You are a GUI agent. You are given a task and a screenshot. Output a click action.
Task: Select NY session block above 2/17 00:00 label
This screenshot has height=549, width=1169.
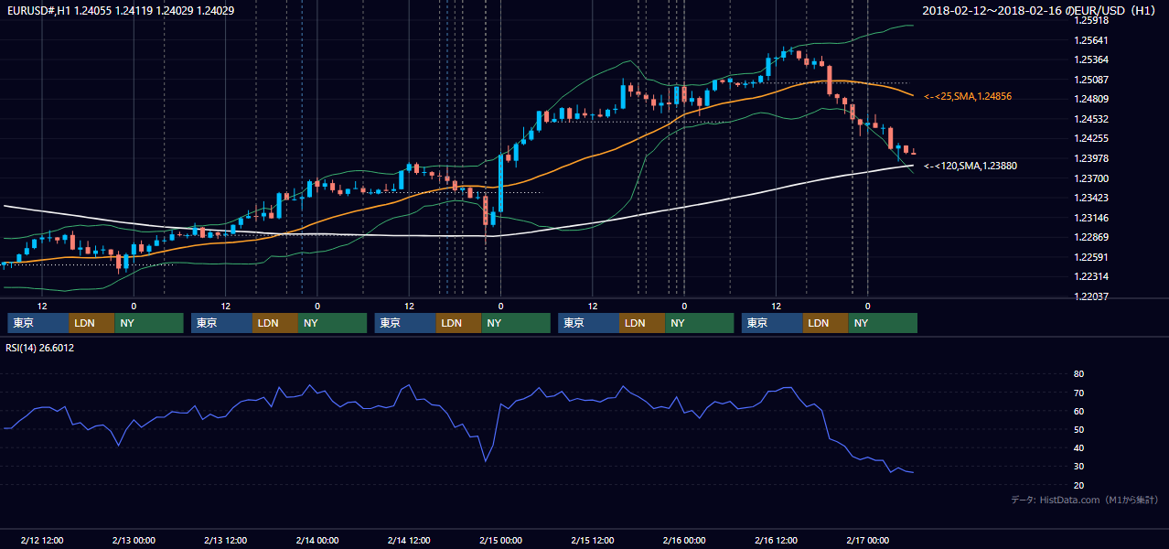click(x=883, y=323)
